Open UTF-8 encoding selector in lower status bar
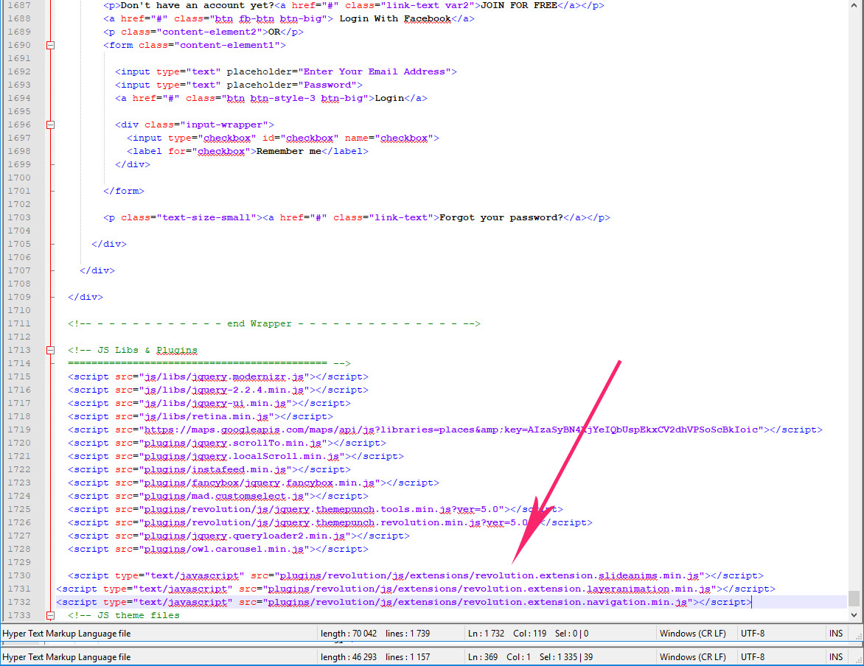The image size is (864, 666). 752,656
